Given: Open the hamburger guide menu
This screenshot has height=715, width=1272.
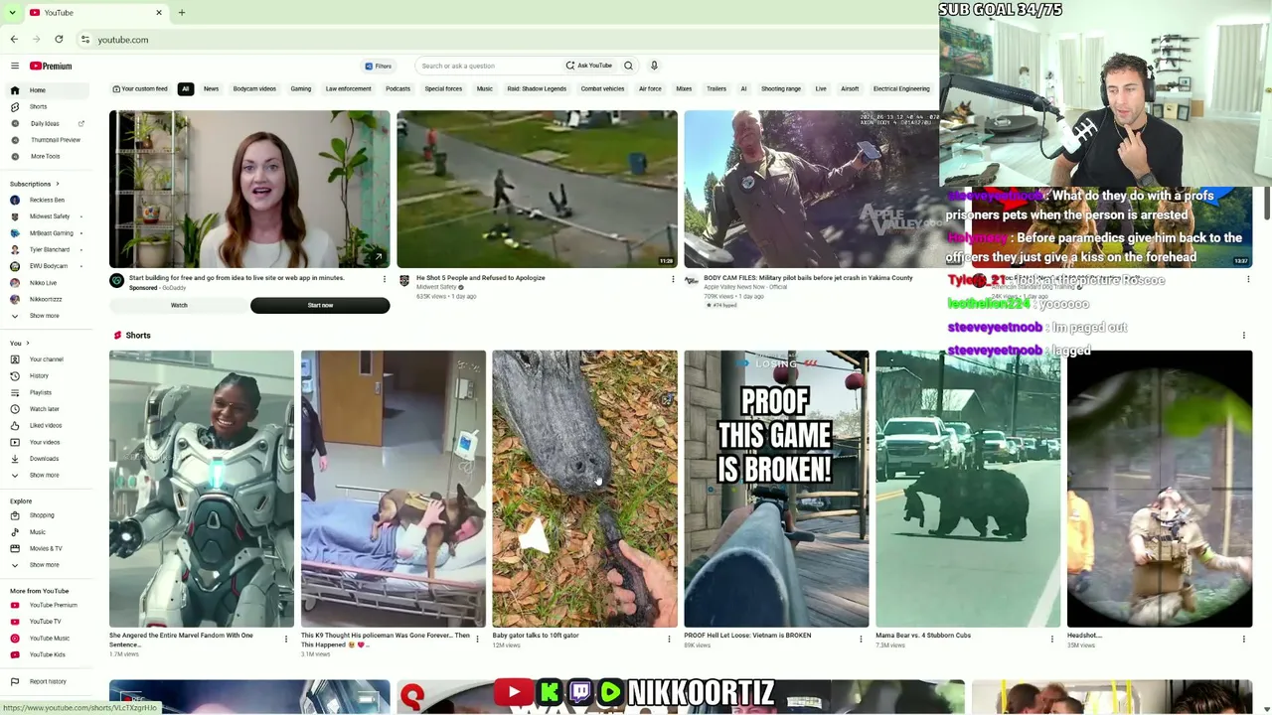Looking at the screenshot, I should coord(15,66).
